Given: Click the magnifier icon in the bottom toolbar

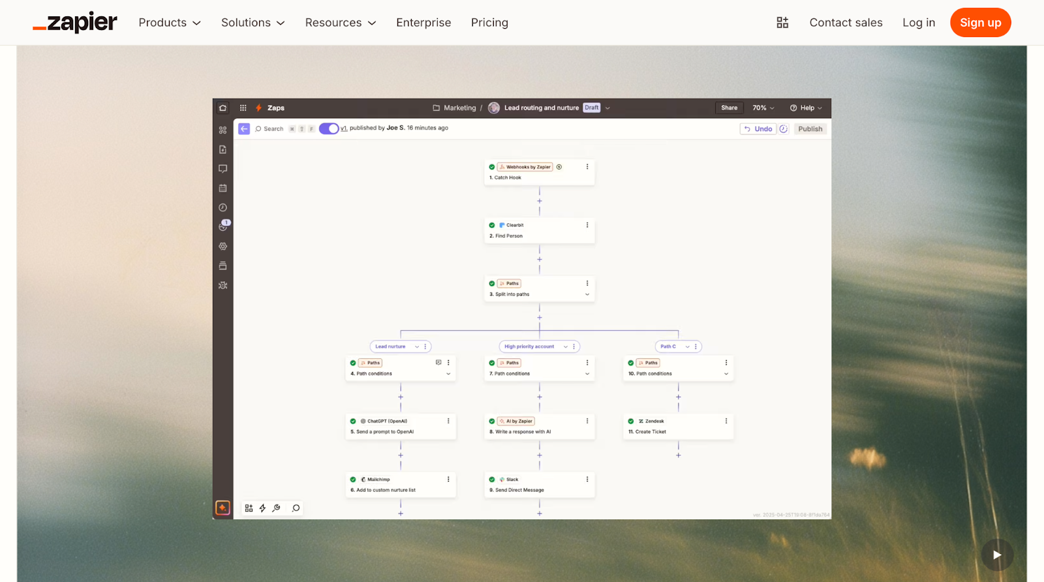Looking at the screenshot, I should pyautogui.click(x=296, y=508).
